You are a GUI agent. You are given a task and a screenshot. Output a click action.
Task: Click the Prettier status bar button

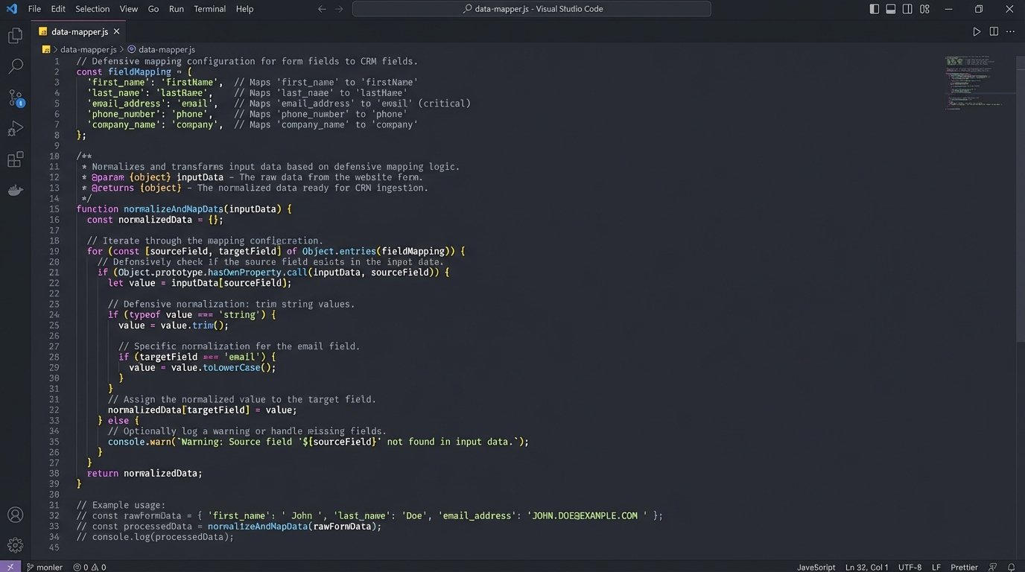[x=964, y=567]
